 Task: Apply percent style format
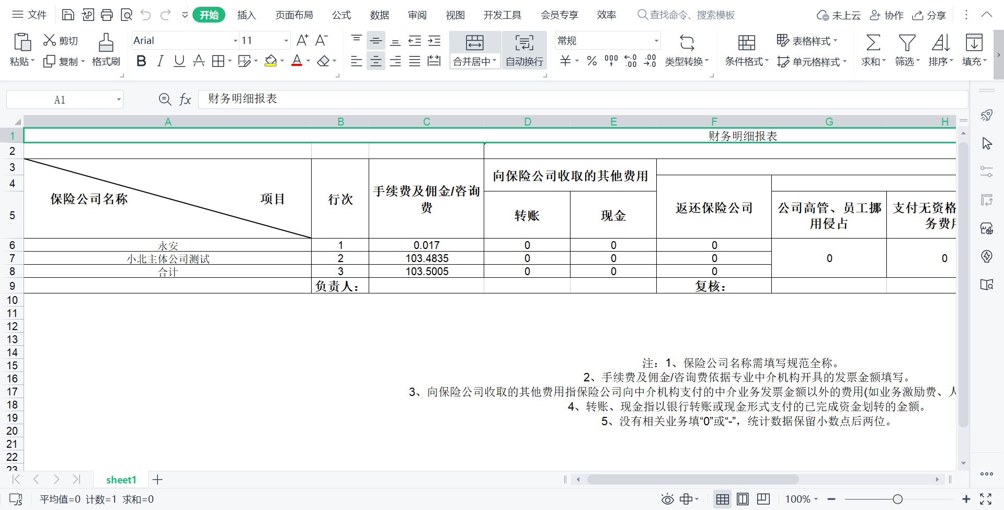point(591,61)
